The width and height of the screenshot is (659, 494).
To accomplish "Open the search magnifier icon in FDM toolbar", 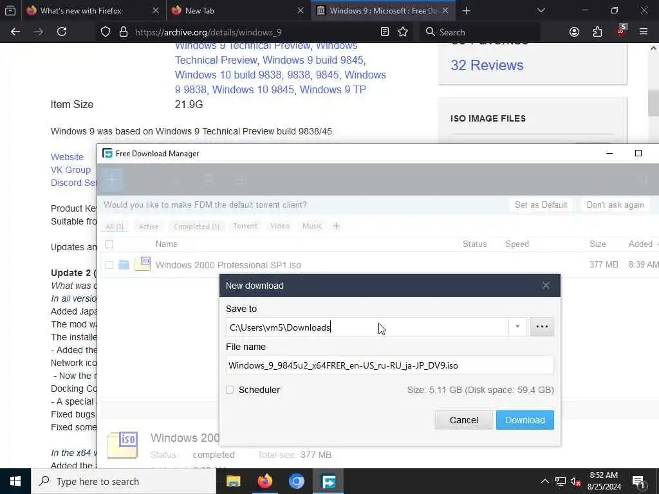I will coord(643,180).
